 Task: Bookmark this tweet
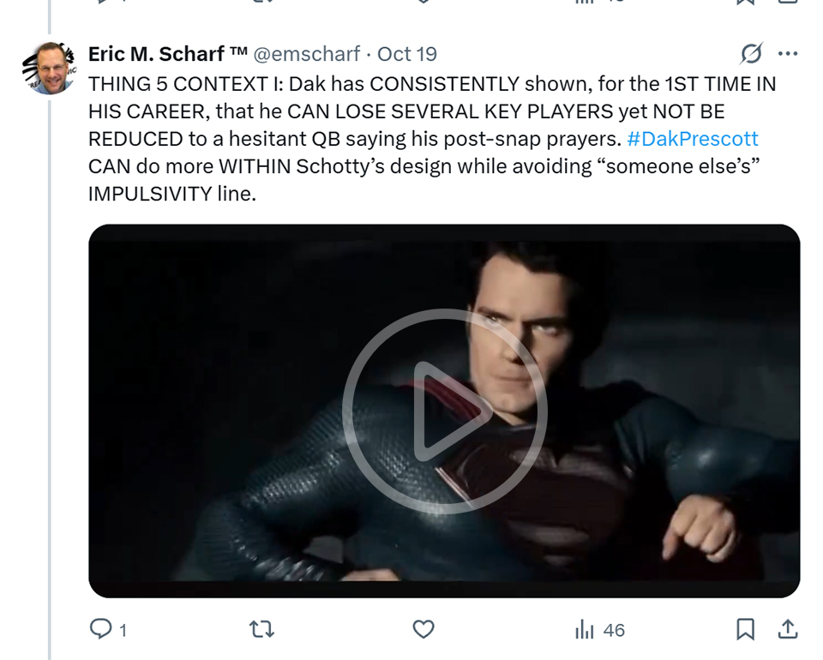[x=746, y=630]
